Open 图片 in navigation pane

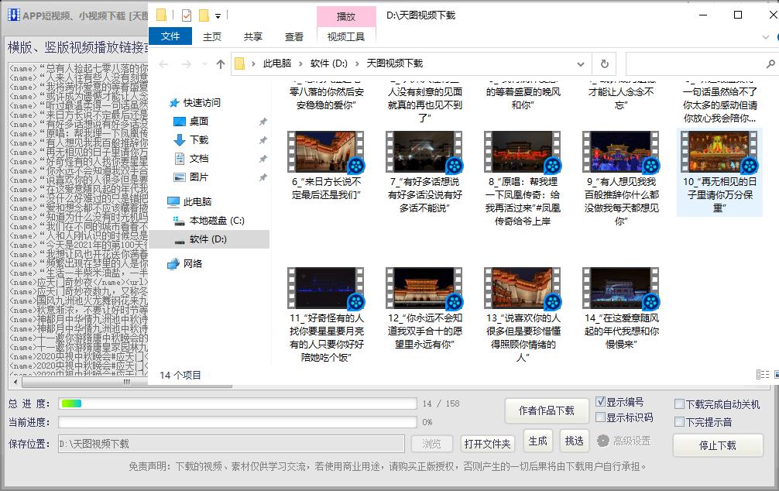click(x=199, y=177)
